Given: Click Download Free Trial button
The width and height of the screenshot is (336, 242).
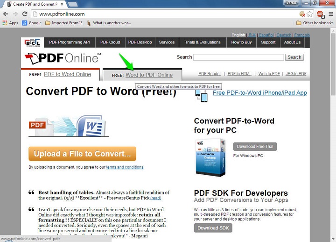Looking at the screenshot, I should (x=255, y=147).
